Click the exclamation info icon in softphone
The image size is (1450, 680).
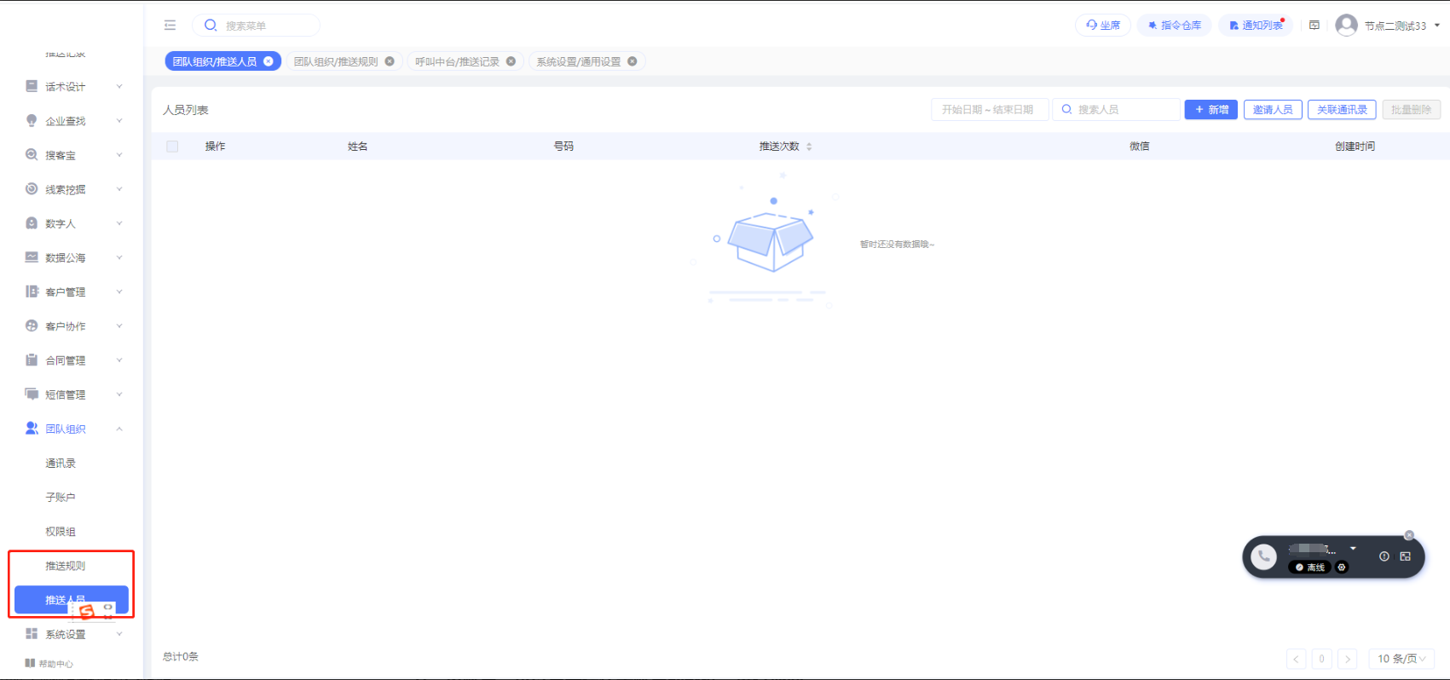tap(1384, 556)
